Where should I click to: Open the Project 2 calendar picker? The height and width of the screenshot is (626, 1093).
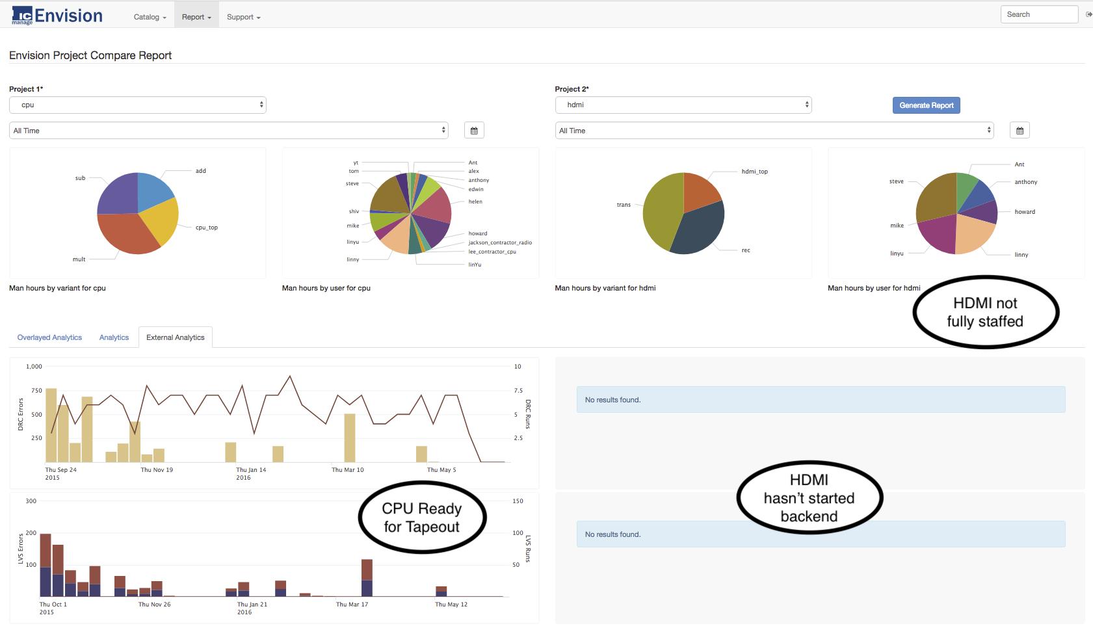[1020, 131]
